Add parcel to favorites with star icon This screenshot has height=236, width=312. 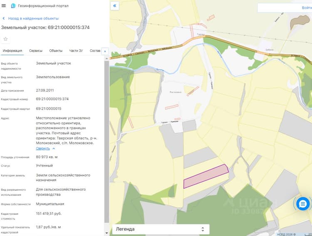(5, 39)
